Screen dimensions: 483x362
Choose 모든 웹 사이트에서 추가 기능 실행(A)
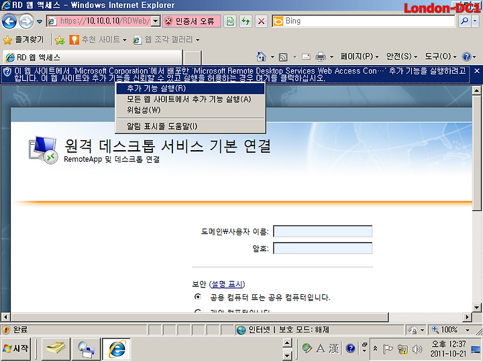click(x=191, y=99)
